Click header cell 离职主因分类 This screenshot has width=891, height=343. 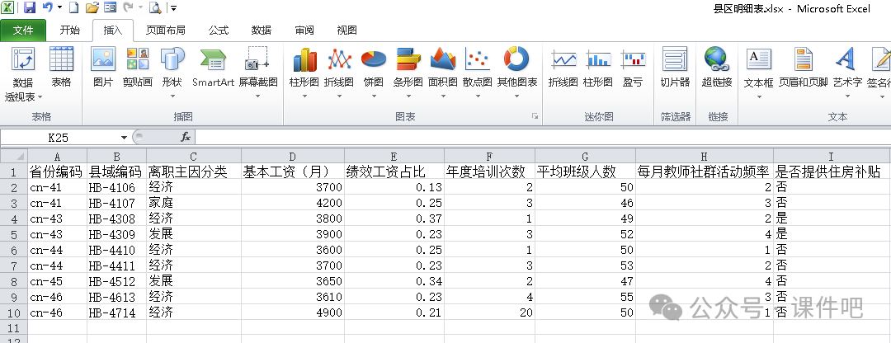pos(194,171)
